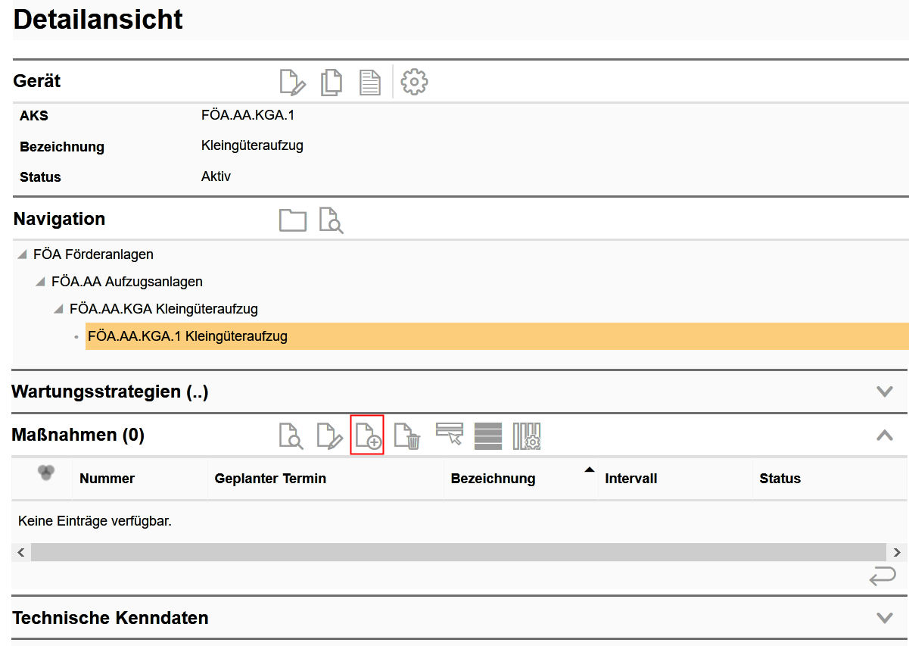The image size is (909, 646).
Task: Select FÖA.AA.KGA.1 Kleingüteraufzug tree entry
Action: point(188,336)
